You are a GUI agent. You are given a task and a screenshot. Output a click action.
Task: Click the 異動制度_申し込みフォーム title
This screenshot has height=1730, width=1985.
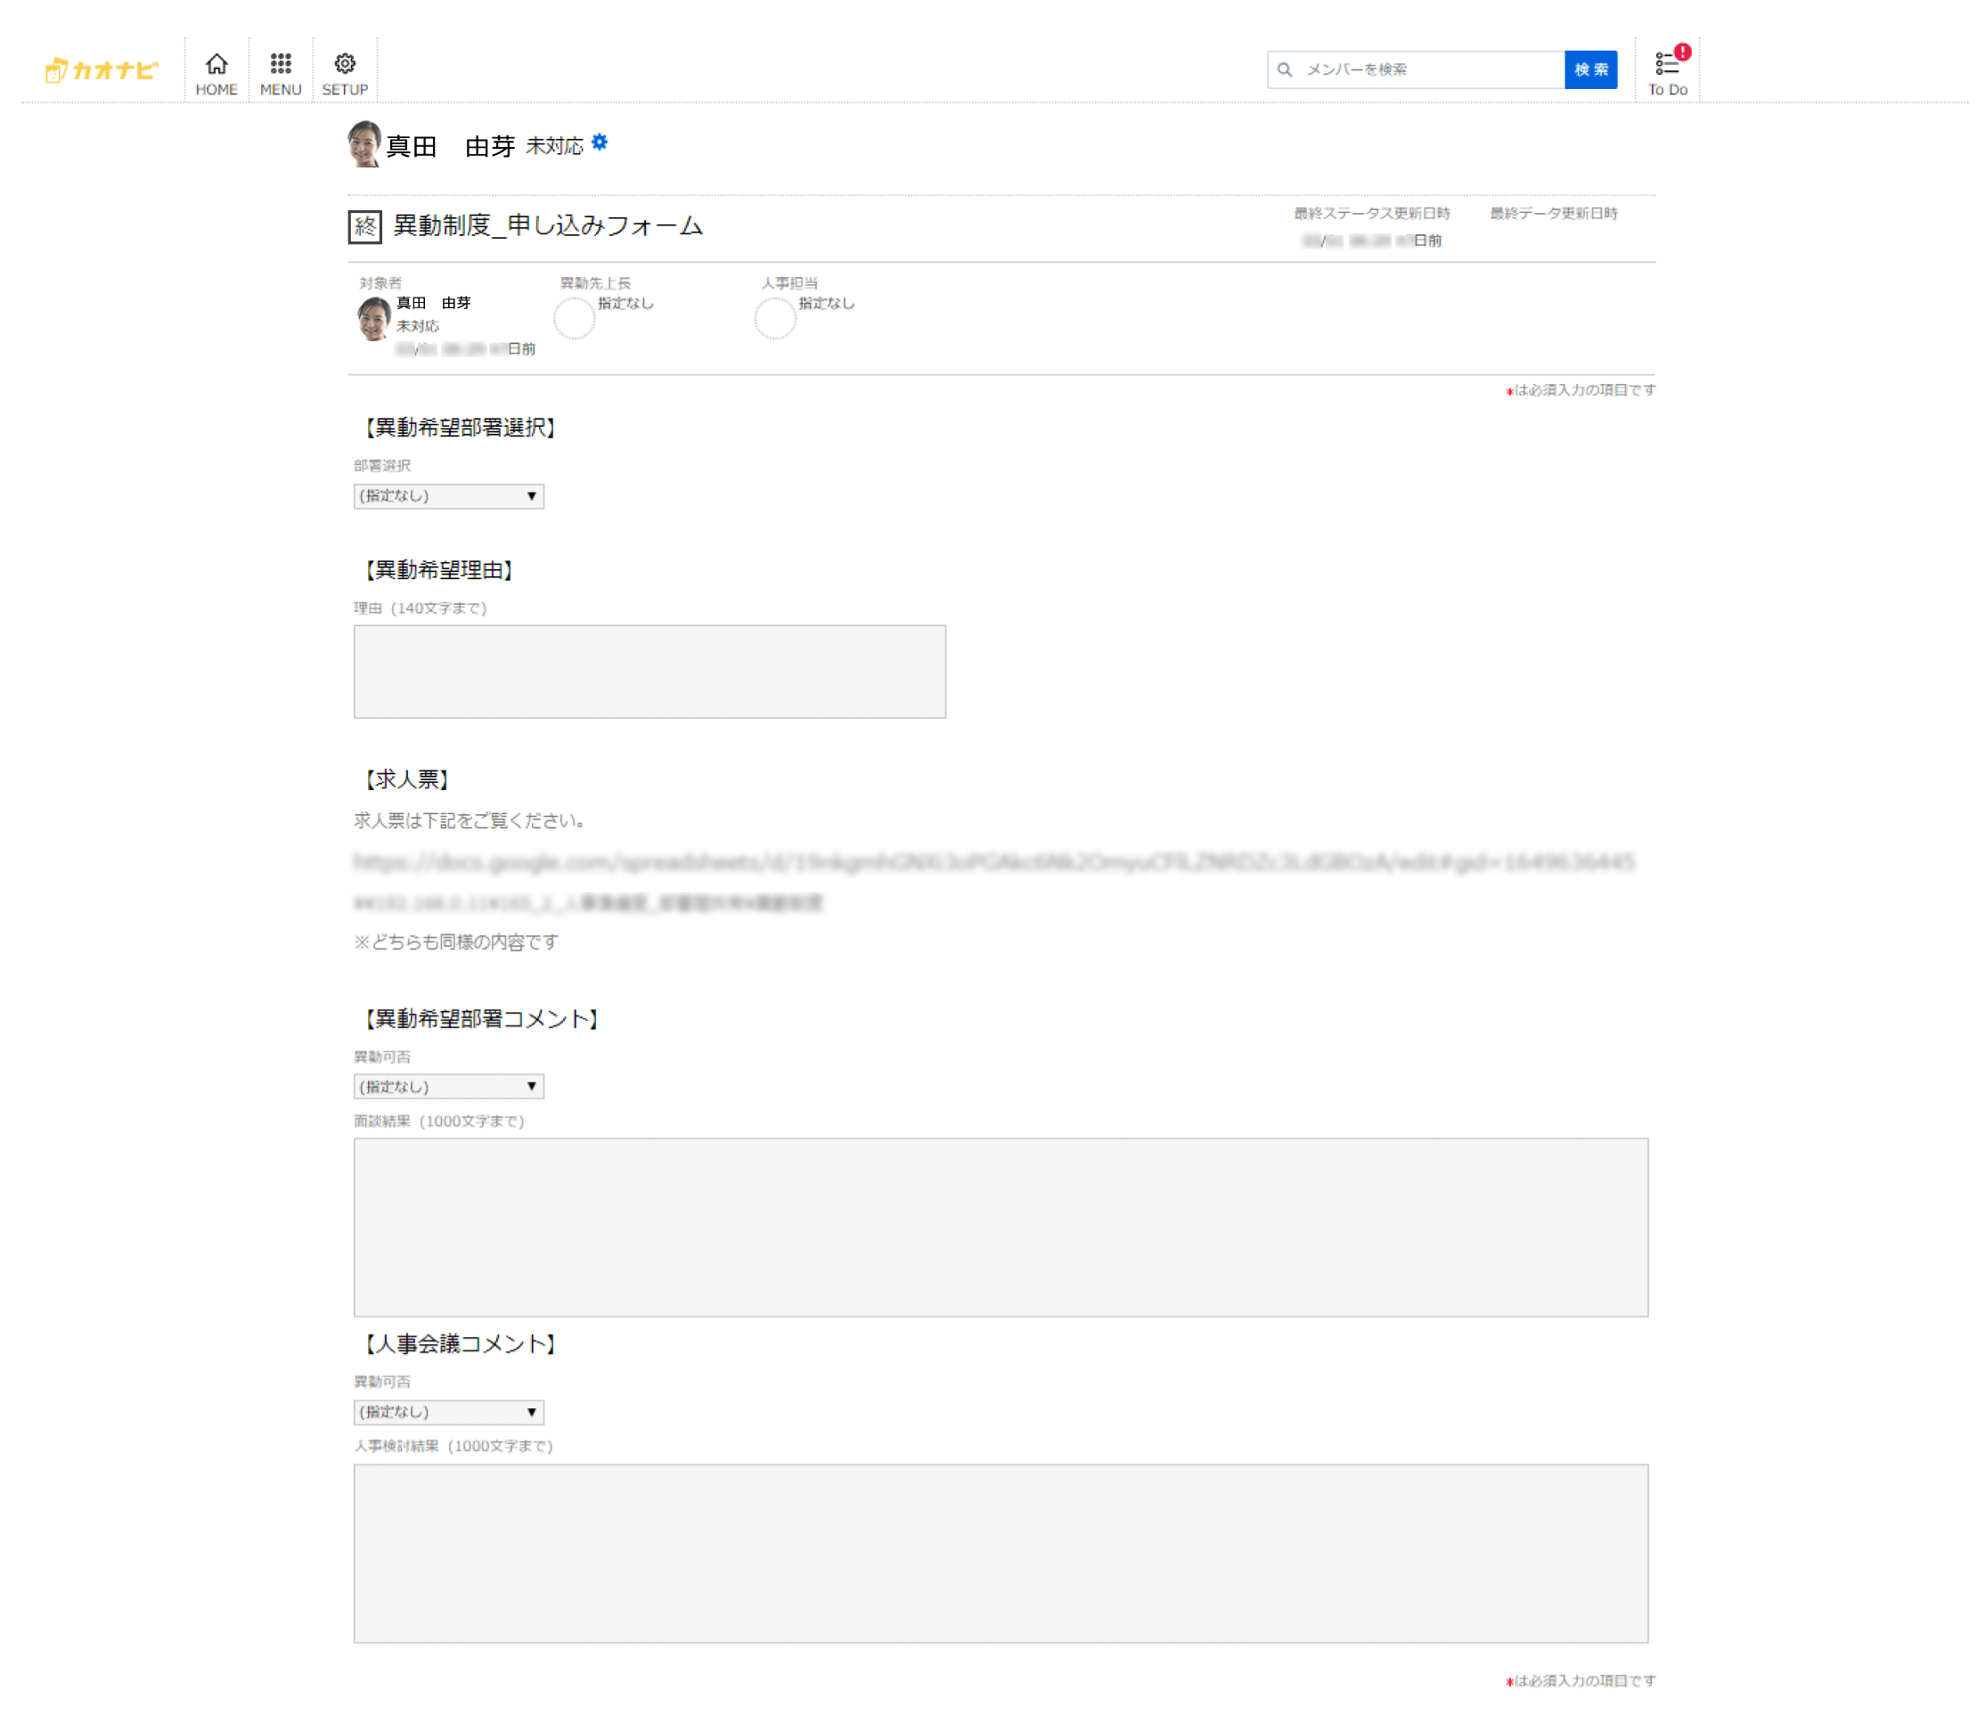click(549, 226)
